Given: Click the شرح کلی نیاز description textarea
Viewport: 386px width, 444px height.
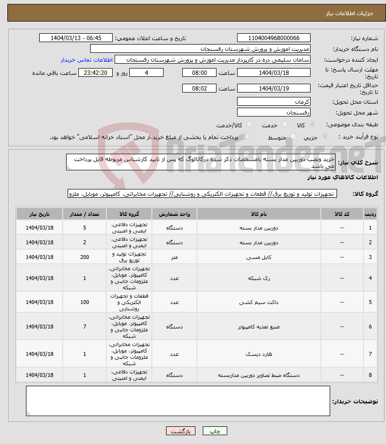Looking at the screenshot, I should (201, 162).
